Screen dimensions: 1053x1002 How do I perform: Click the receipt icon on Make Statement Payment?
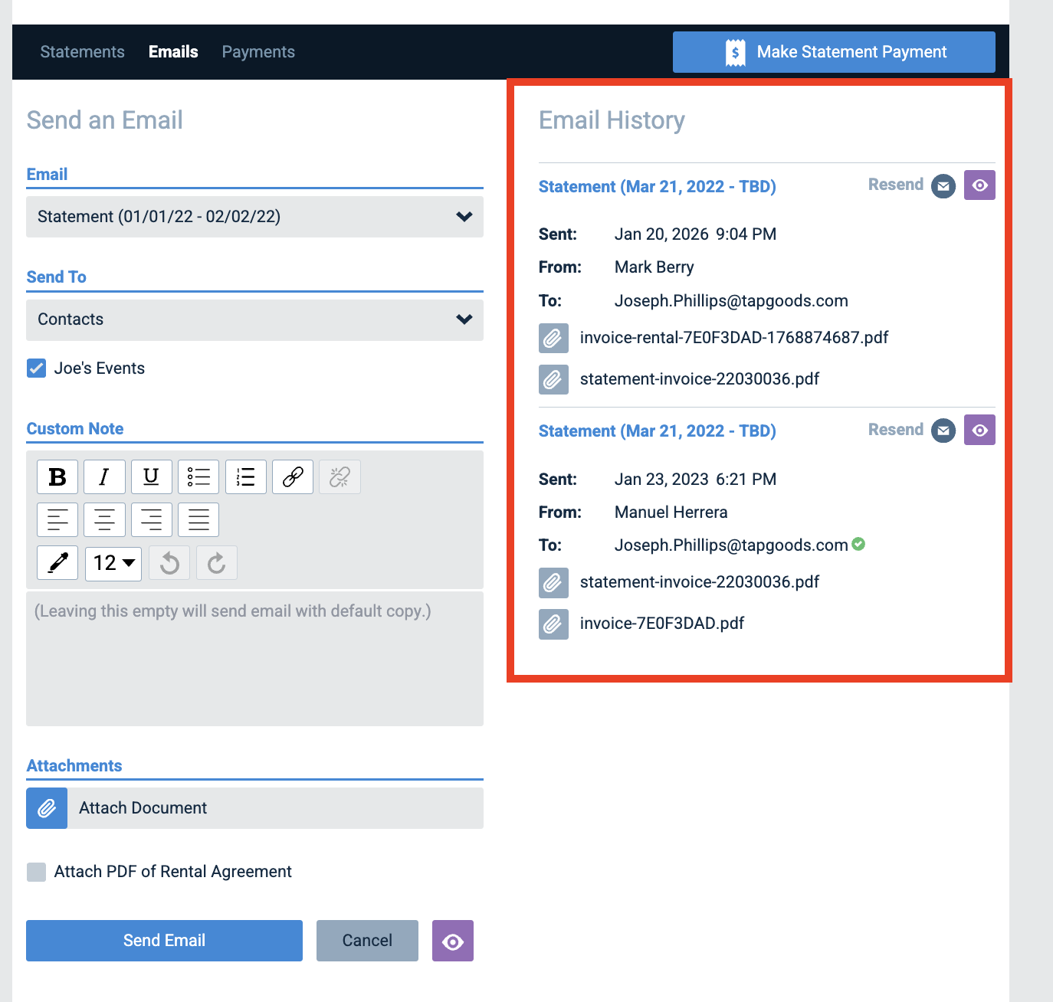coord(735,52)
